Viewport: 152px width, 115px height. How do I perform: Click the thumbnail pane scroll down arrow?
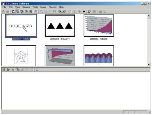click(x=149, y=65)
